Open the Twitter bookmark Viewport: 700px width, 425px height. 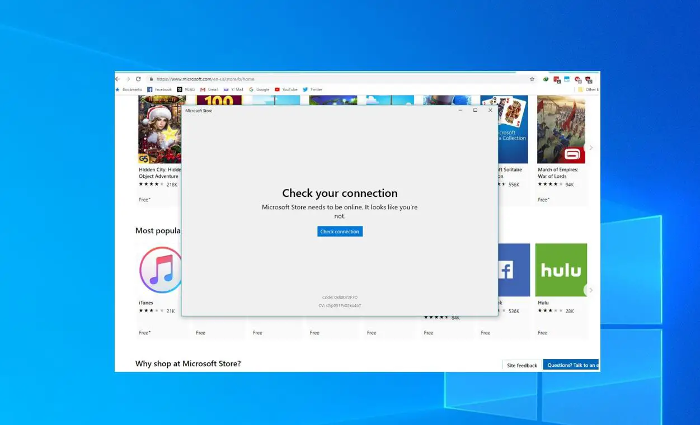pyautogui.click(x=313, y=89)
